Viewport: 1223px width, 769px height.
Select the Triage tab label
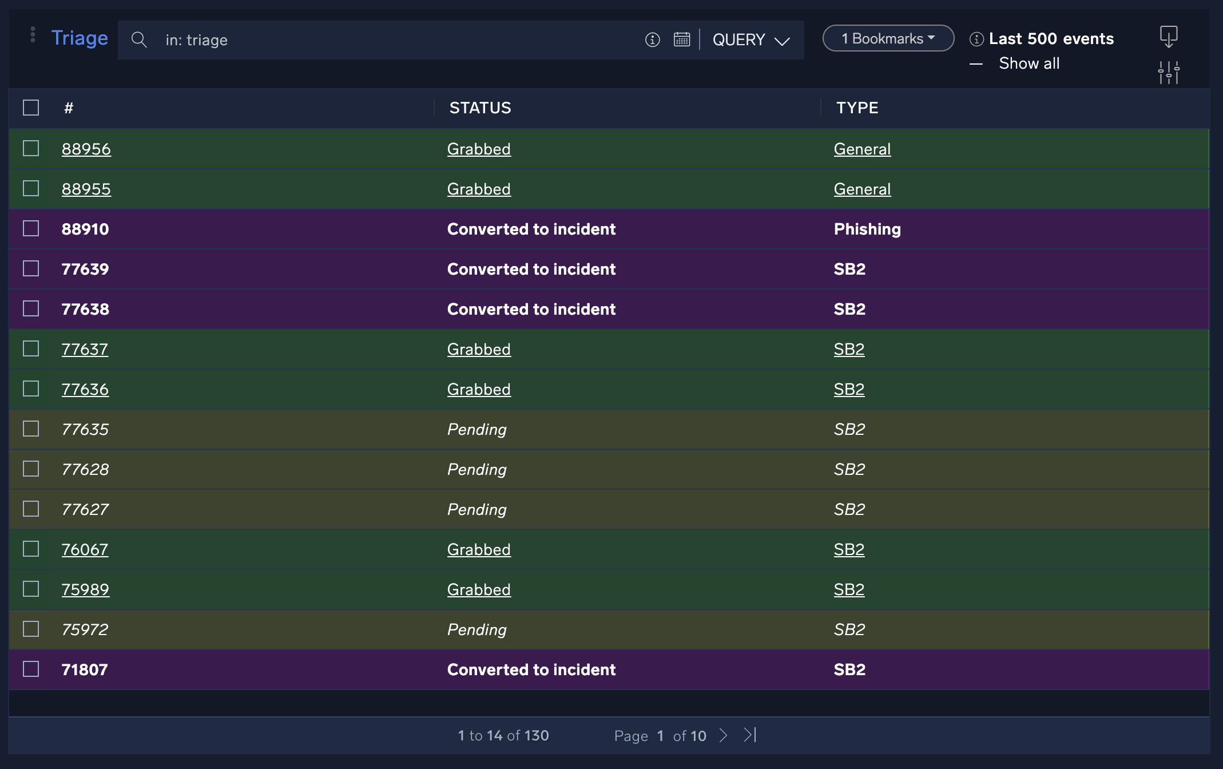pos(80,38)
